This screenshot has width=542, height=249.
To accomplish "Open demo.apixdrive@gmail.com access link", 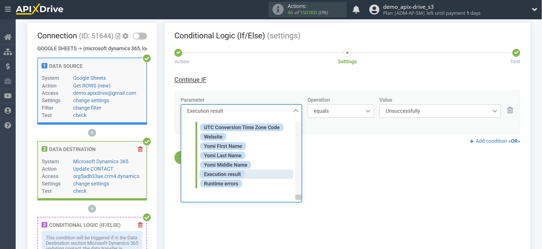I will (x=105, y=93).
